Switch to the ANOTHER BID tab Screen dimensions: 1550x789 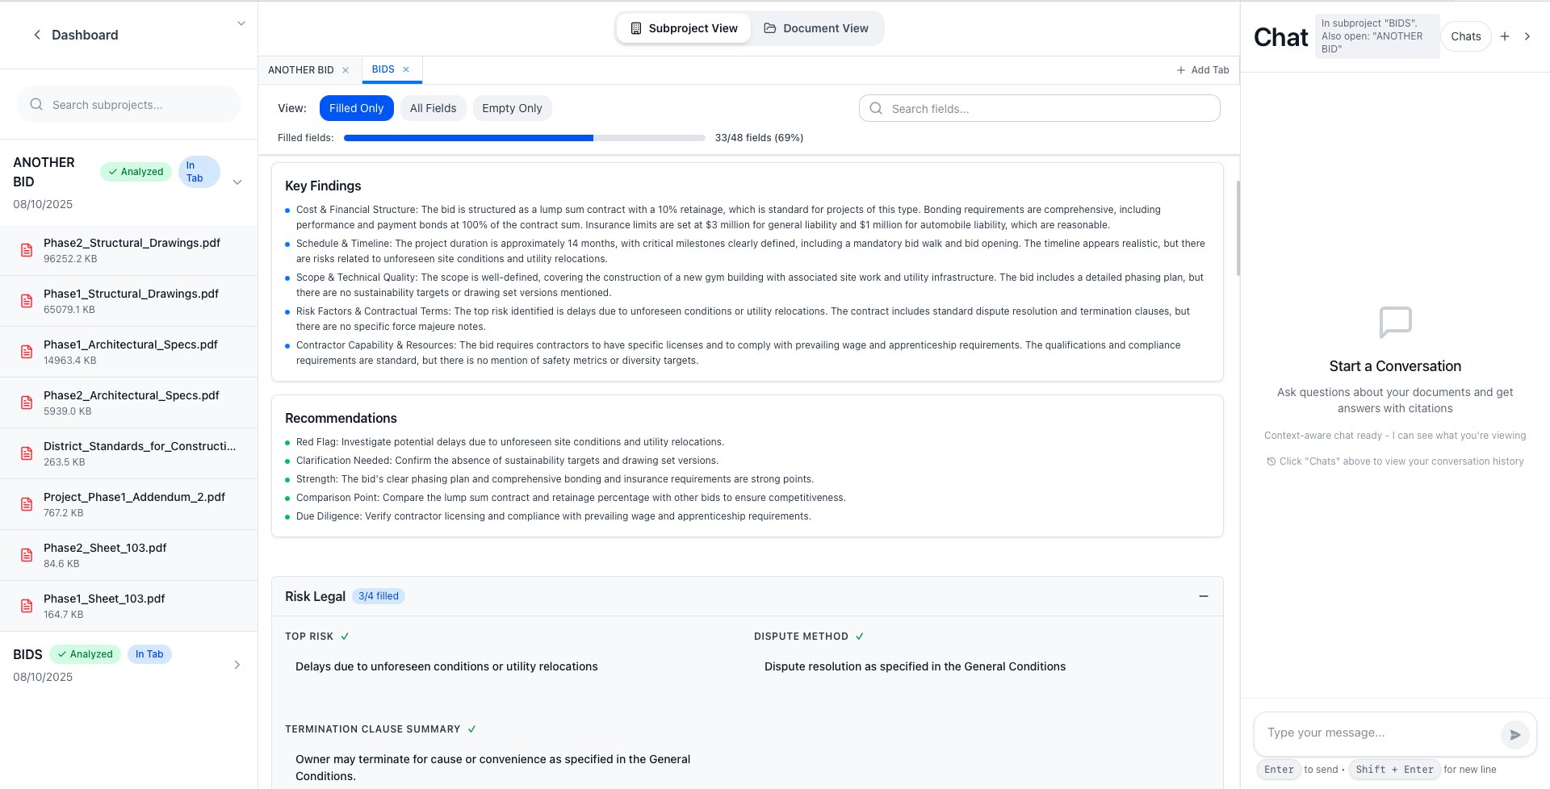point(301,69)
